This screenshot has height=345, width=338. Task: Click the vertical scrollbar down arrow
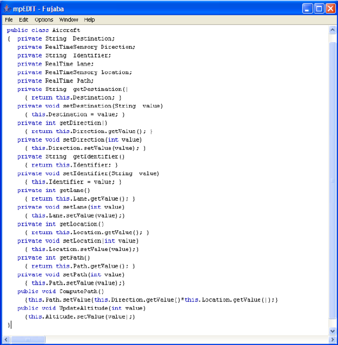point(332,331)
